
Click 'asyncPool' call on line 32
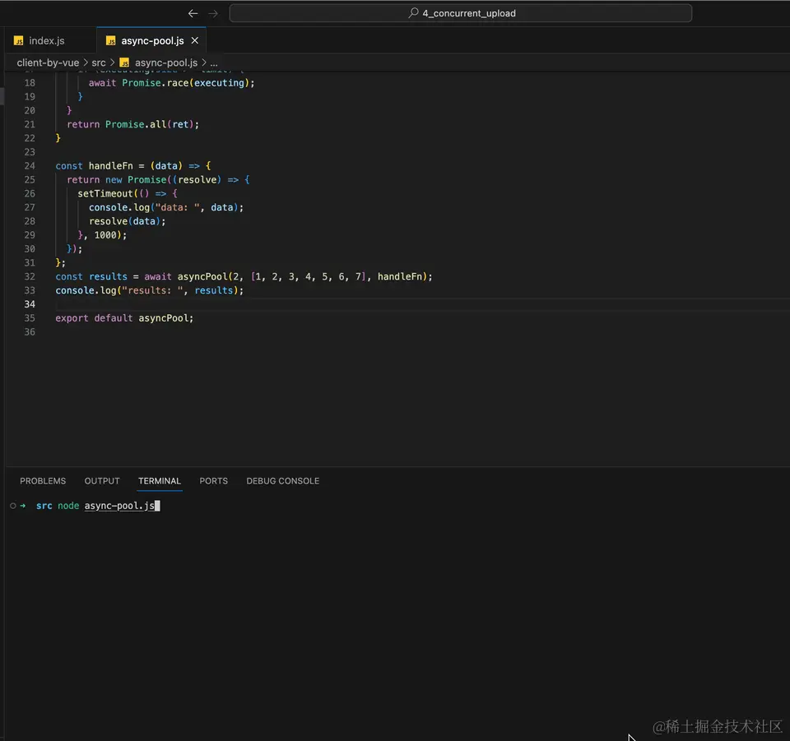point(202,276)
